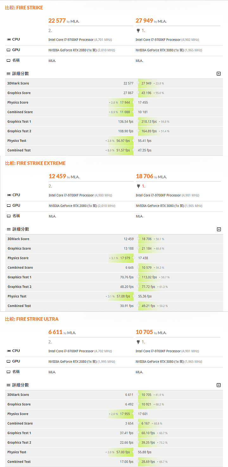
Task: Click the 名稱 icon in Fire Strike Extreme section
Action: click(9, 216)
